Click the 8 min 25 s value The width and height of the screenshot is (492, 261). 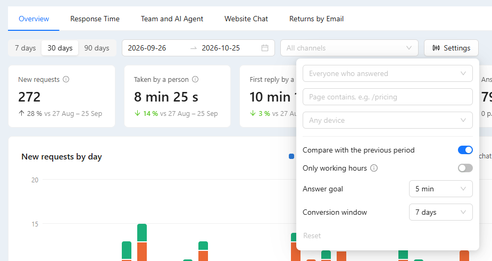pos(166,97)
